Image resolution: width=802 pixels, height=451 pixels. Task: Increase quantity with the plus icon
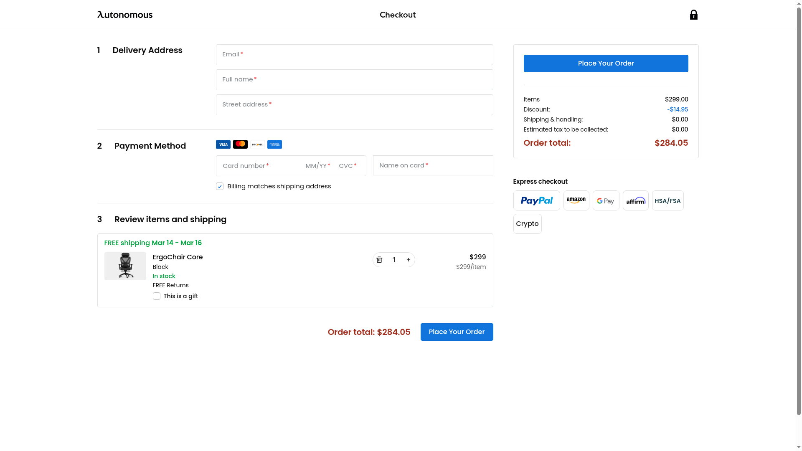(409, 260)
